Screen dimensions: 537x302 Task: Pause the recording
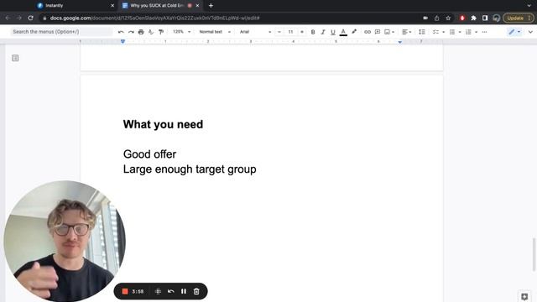tap(184, 291)
